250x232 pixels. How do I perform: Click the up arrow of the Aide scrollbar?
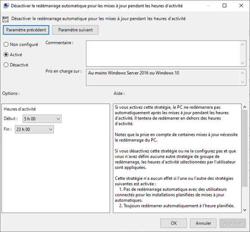[x=245, y=107]
